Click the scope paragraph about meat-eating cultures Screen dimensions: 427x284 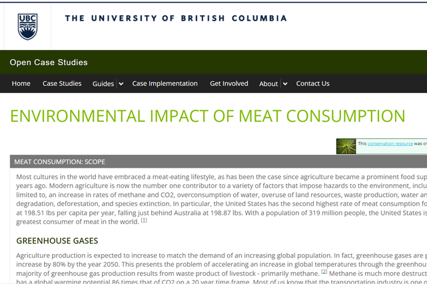[x=221, y=200]
